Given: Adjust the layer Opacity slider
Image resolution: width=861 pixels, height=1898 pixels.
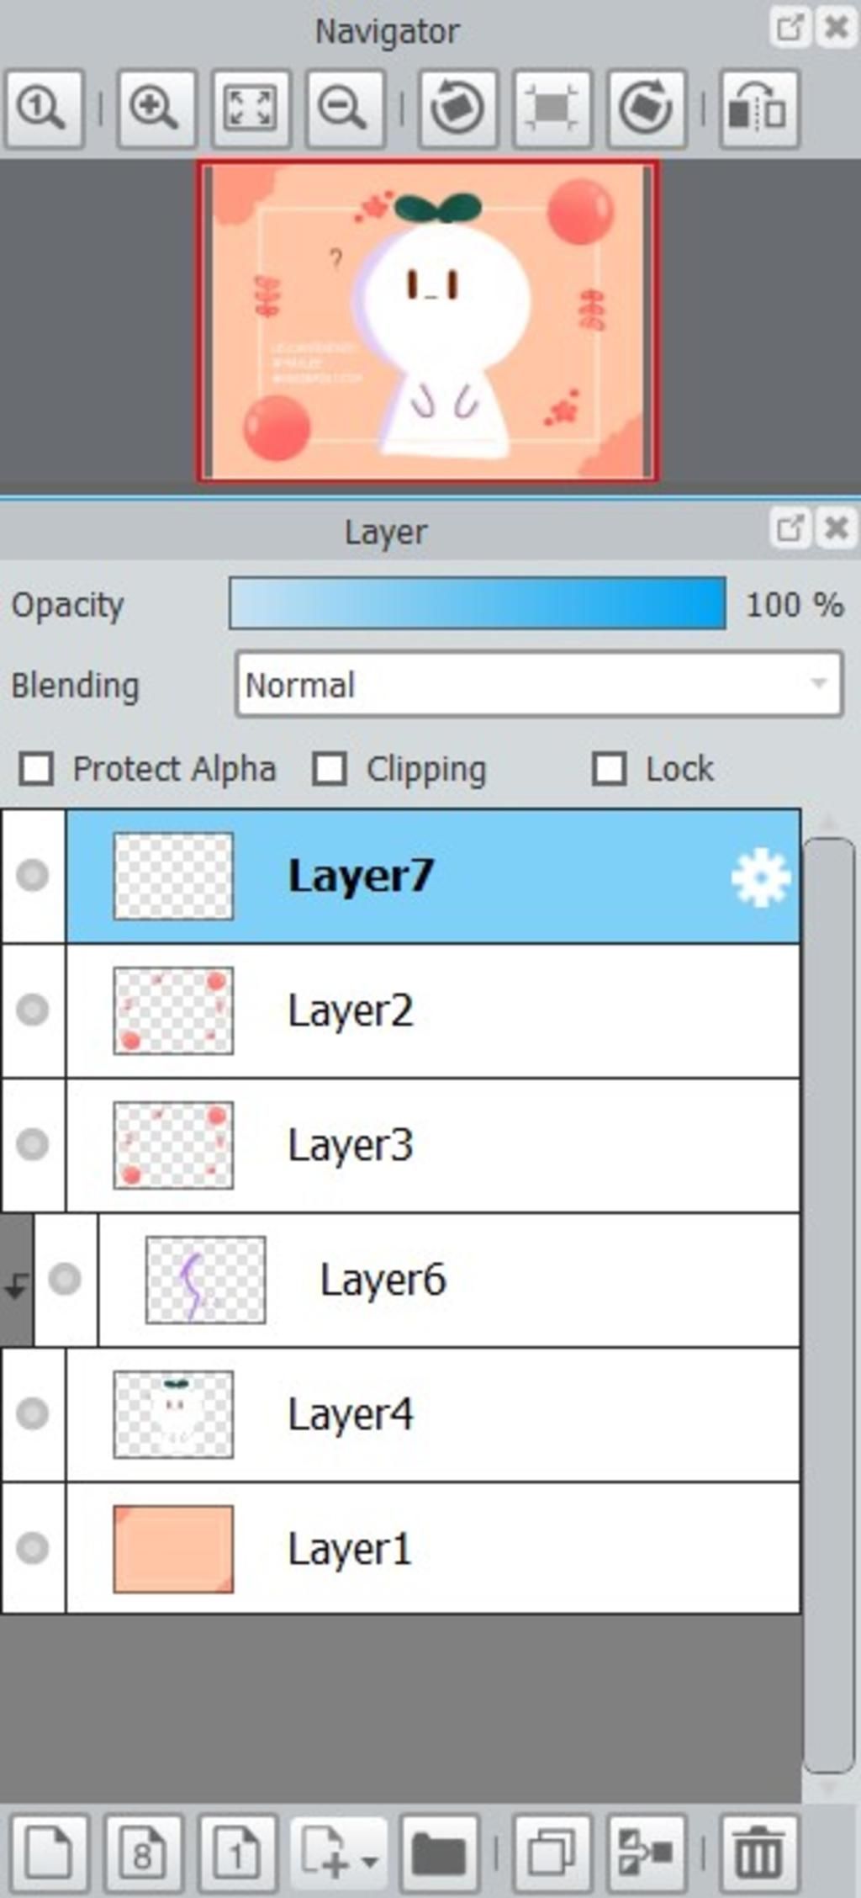Looking at the screenshot, I should [x=477, y=603].
